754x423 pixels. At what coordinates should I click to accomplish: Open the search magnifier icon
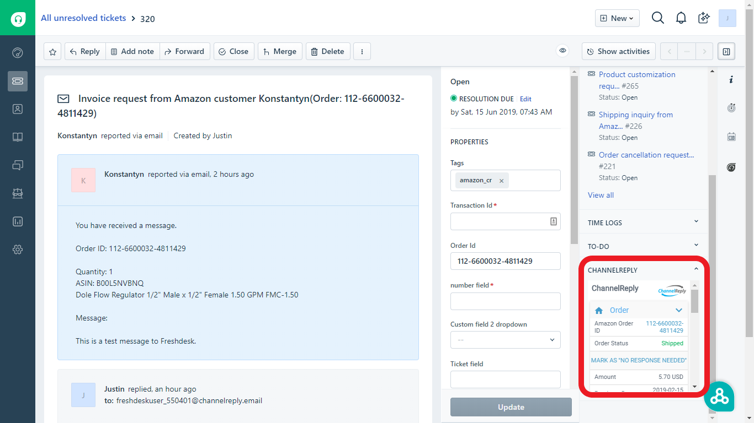pyautogui.click(x=658, y=18)
